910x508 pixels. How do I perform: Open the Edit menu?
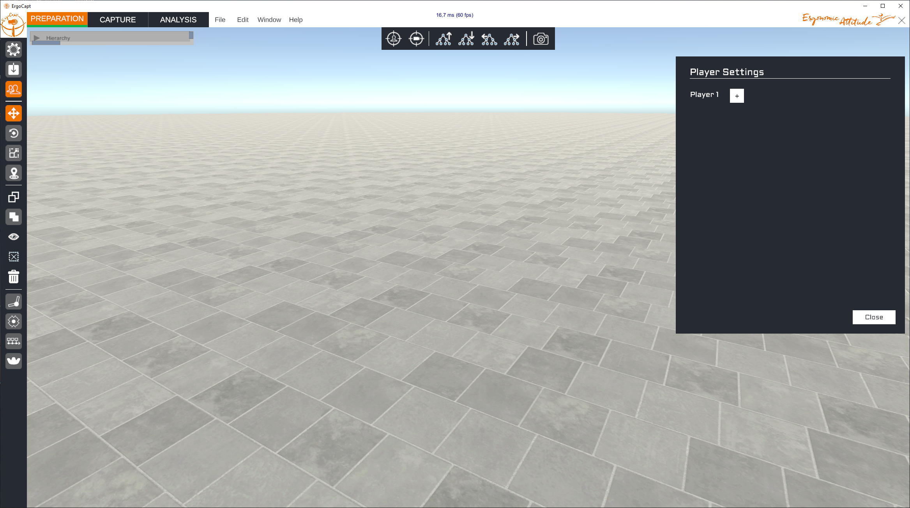[x=243, y=19]
